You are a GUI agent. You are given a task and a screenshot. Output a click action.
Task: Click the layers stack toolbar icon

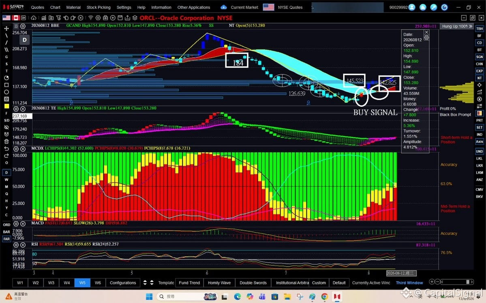(135, 18)
